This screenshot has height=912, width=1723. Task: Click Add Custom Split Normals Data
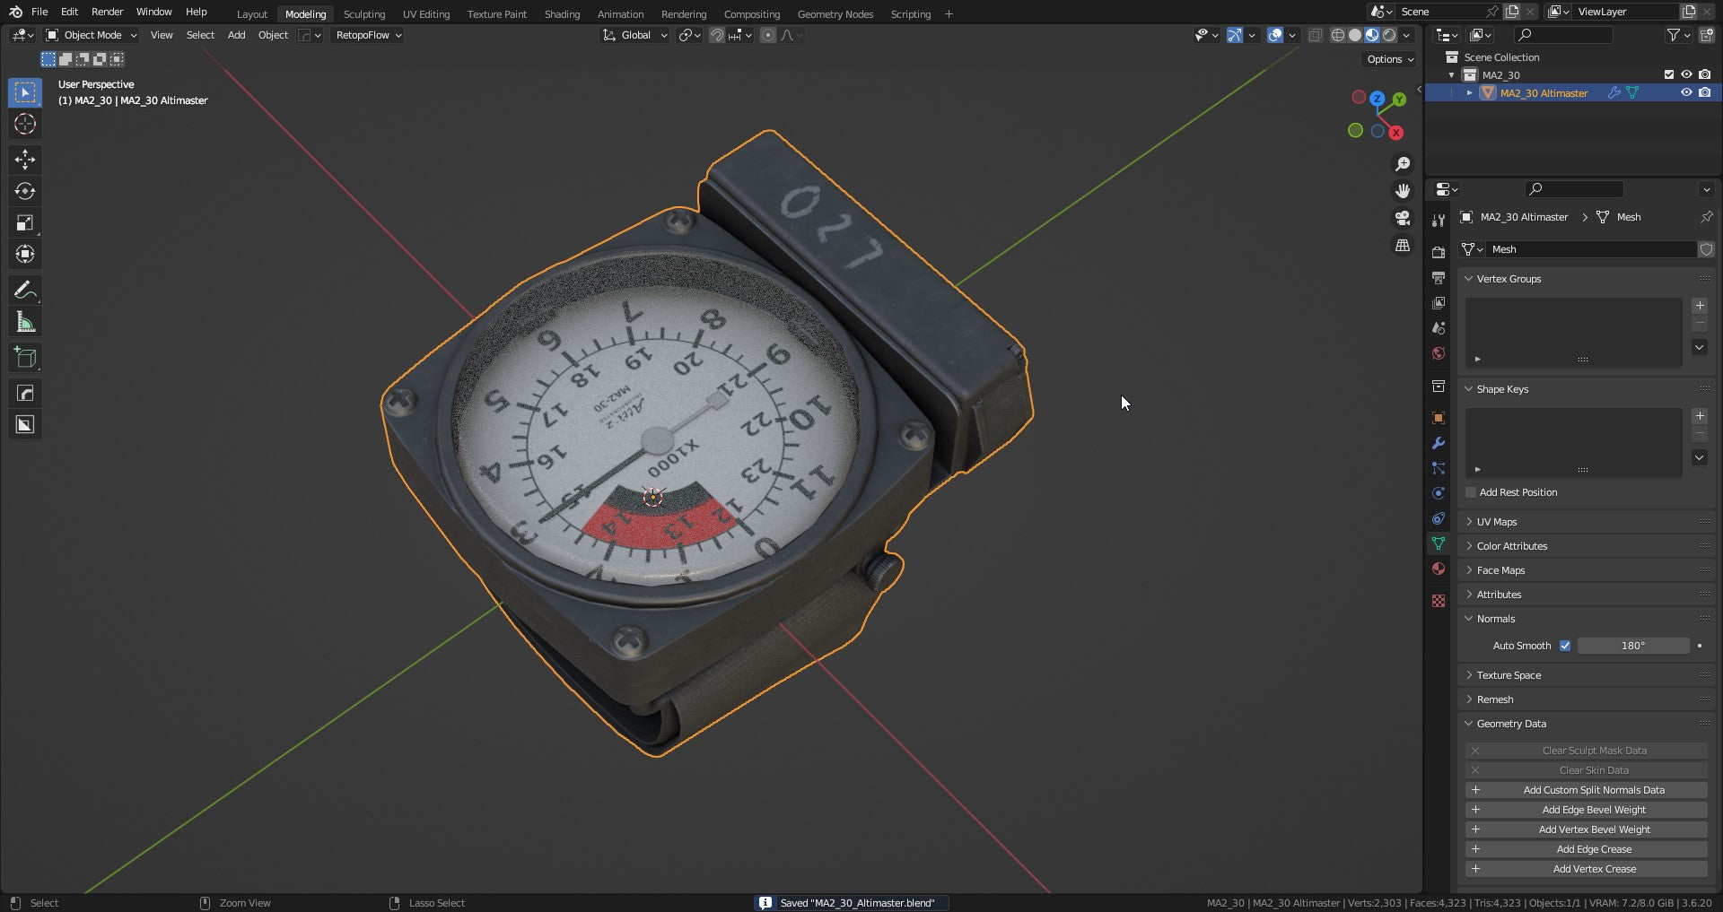point(1593,790)
